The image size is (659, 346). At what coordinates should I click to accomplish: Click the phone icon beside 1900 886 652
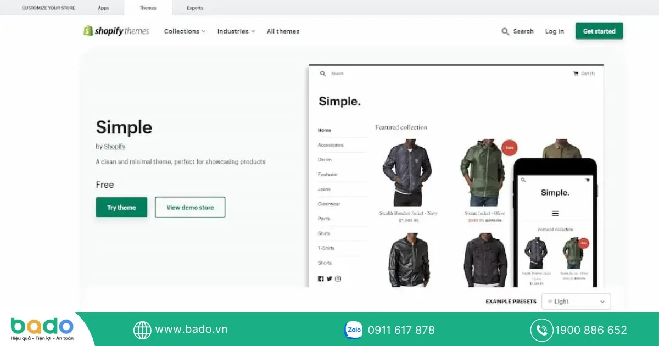541,330
